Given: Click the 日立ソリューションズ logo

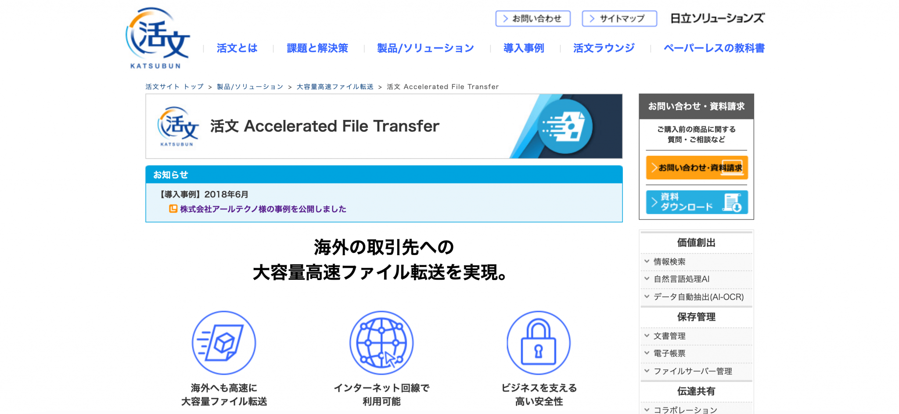Looking at the screenshot, I should [717, 18].
